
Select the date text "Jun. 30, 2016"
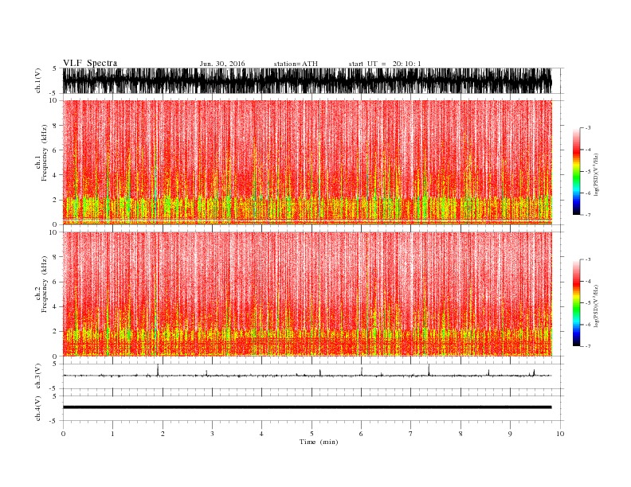(222, 64)
